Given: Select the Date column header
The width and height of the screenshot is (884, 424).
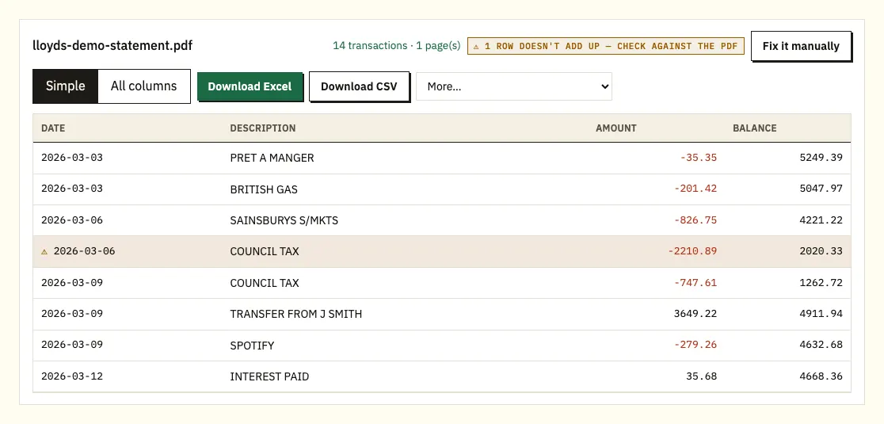Looking at the screenshot, I should [x=53, y=128].
